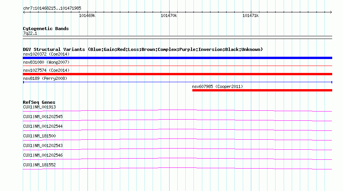Image resolution: width=343 pixels, height=191 pixels.
Task: Open variant nsv607985 (Cooper2011) label
Action: click(217, 86)
